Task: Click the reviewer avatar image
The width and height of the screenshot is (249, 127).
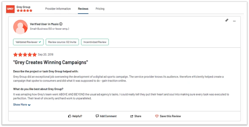Action: pyautogui.click(x=21, y=27)
